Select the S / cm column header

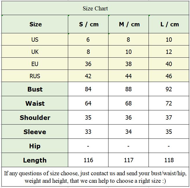pos(88,24)
